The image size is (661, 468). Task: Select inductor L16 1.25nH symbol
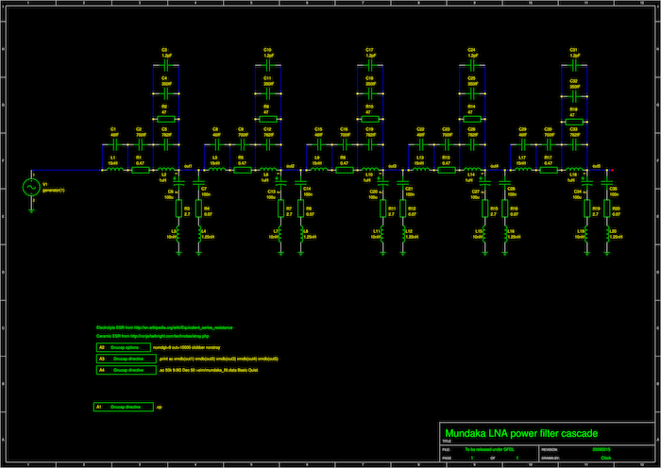pyautogui.click(x=504, y=234)
